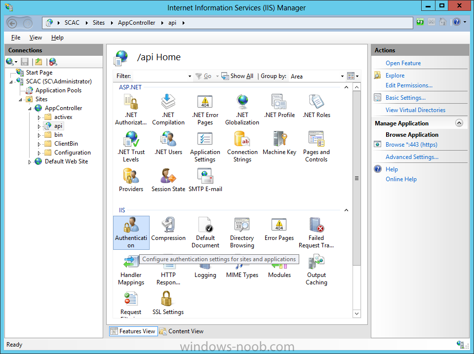The width and height of the screenshot is (474, 354).
Task: Open .NET Trust Levels feature
Action: (x=131, y=146)
